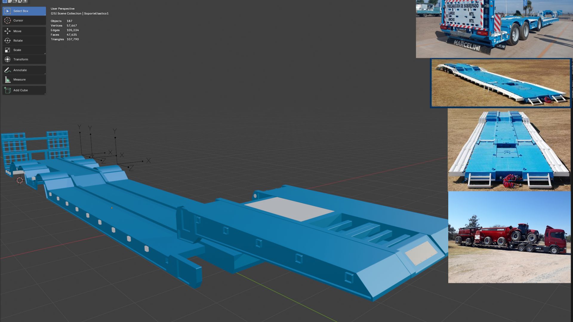
Task: Activate the Measure ruler tool
Action: tap(24, 80)
